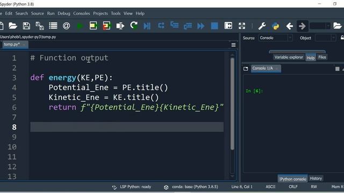This screenshot has width=344, height=193.
Task: Run current cell and advance
Action: (107, 26)
